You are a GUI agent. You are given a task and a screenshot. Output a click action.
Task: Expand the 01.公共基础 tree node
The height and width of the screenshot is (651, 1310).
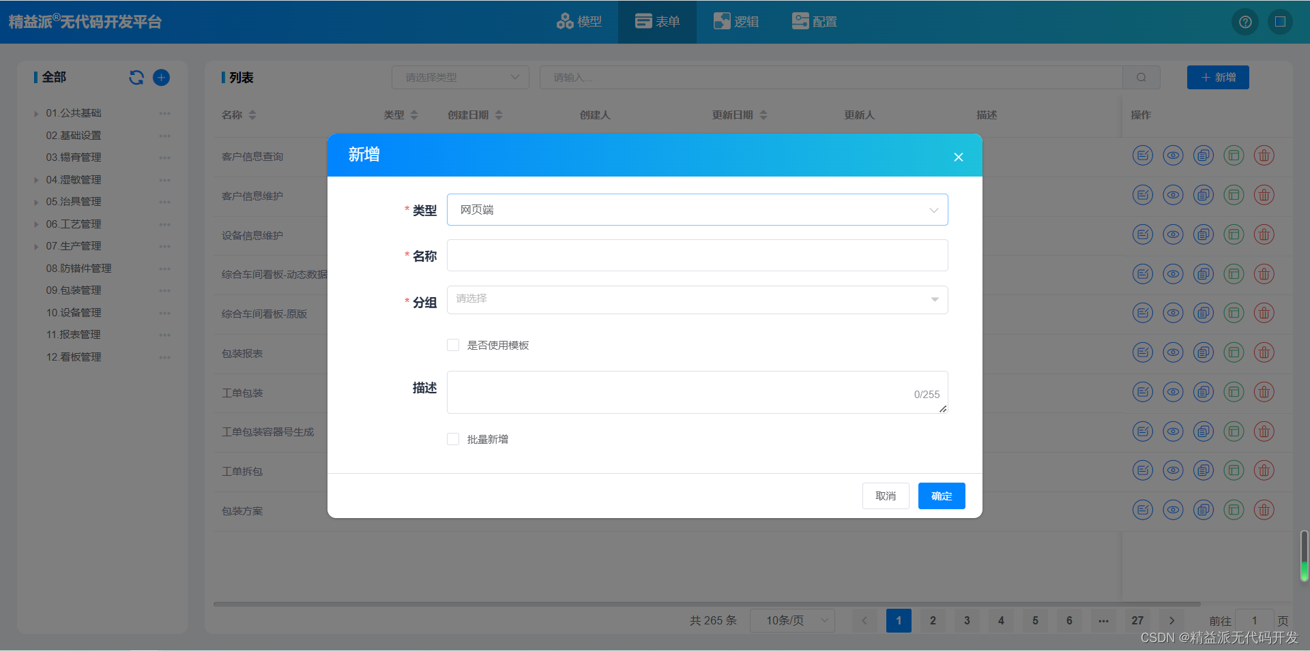(36, 113)
